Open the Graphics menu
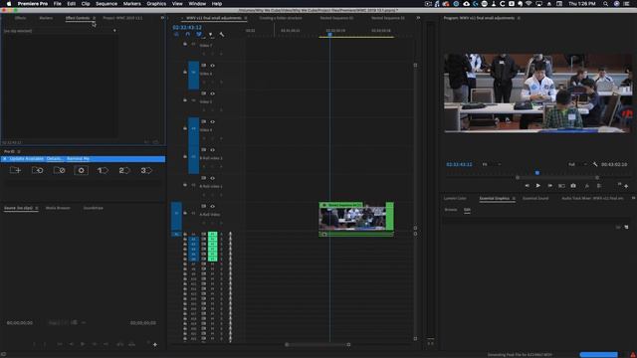 click(156, 4)
